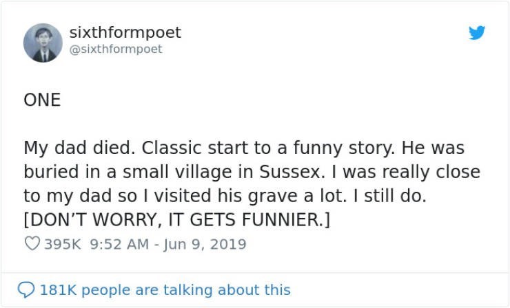
Task: Click the "My dad died." sentence
Action: coord(65,148)
